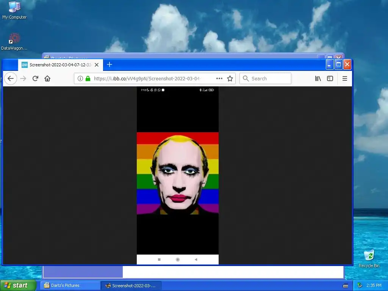Image resolution: width=388 pixels, height=291 pixels.
Task: Close the Screenshot-2022-03-04 tab
Action: [x=97, y=65]
